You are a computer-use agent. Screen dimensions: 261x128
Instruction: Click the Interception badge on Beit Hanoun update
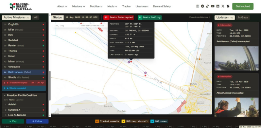[224, 25]
